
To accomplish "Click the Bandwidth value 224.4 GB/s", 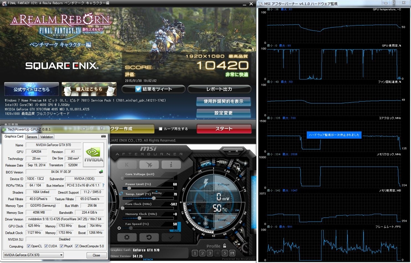I will coord(90,212).
